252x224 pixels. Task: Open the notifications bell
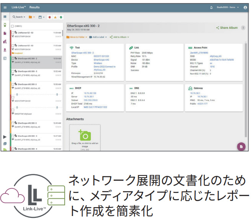point(211,7)
